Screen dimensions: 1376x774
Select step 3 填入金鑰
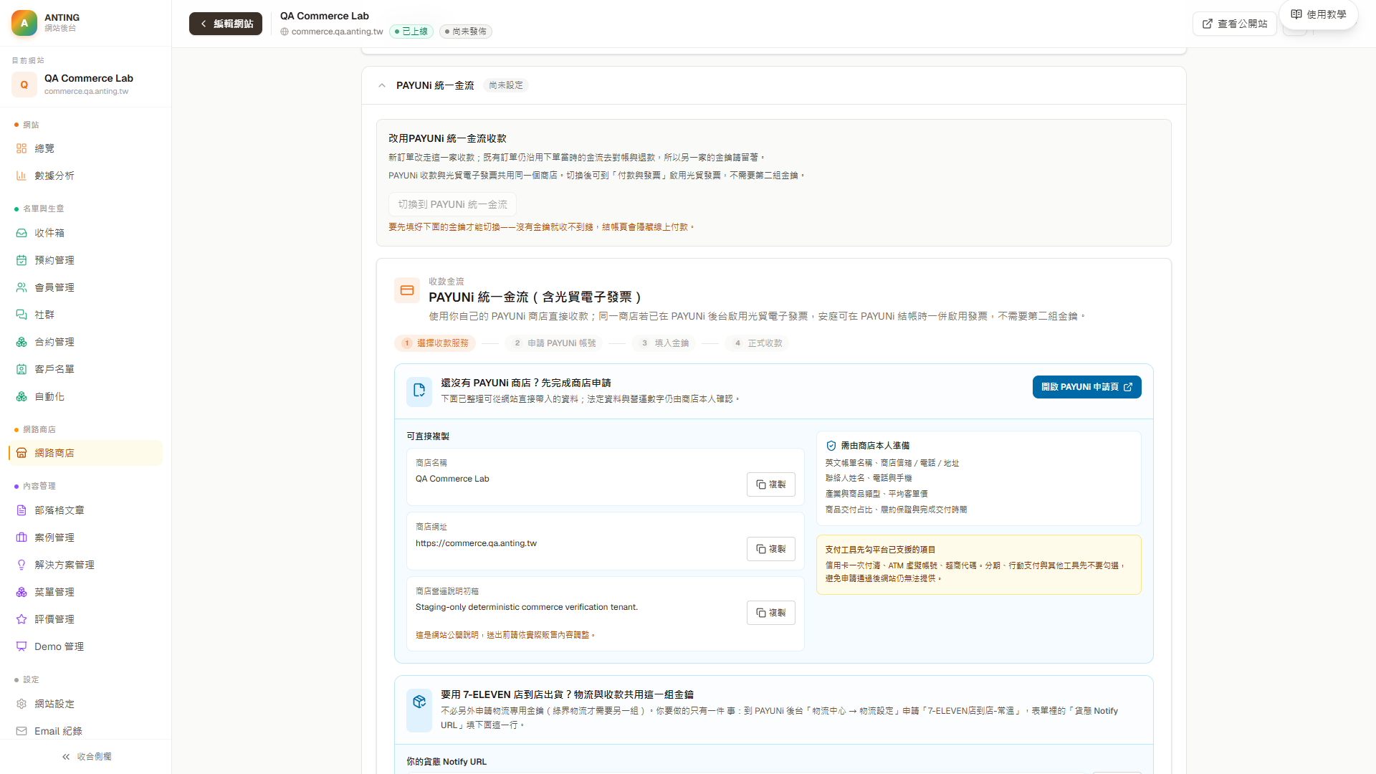664,343
